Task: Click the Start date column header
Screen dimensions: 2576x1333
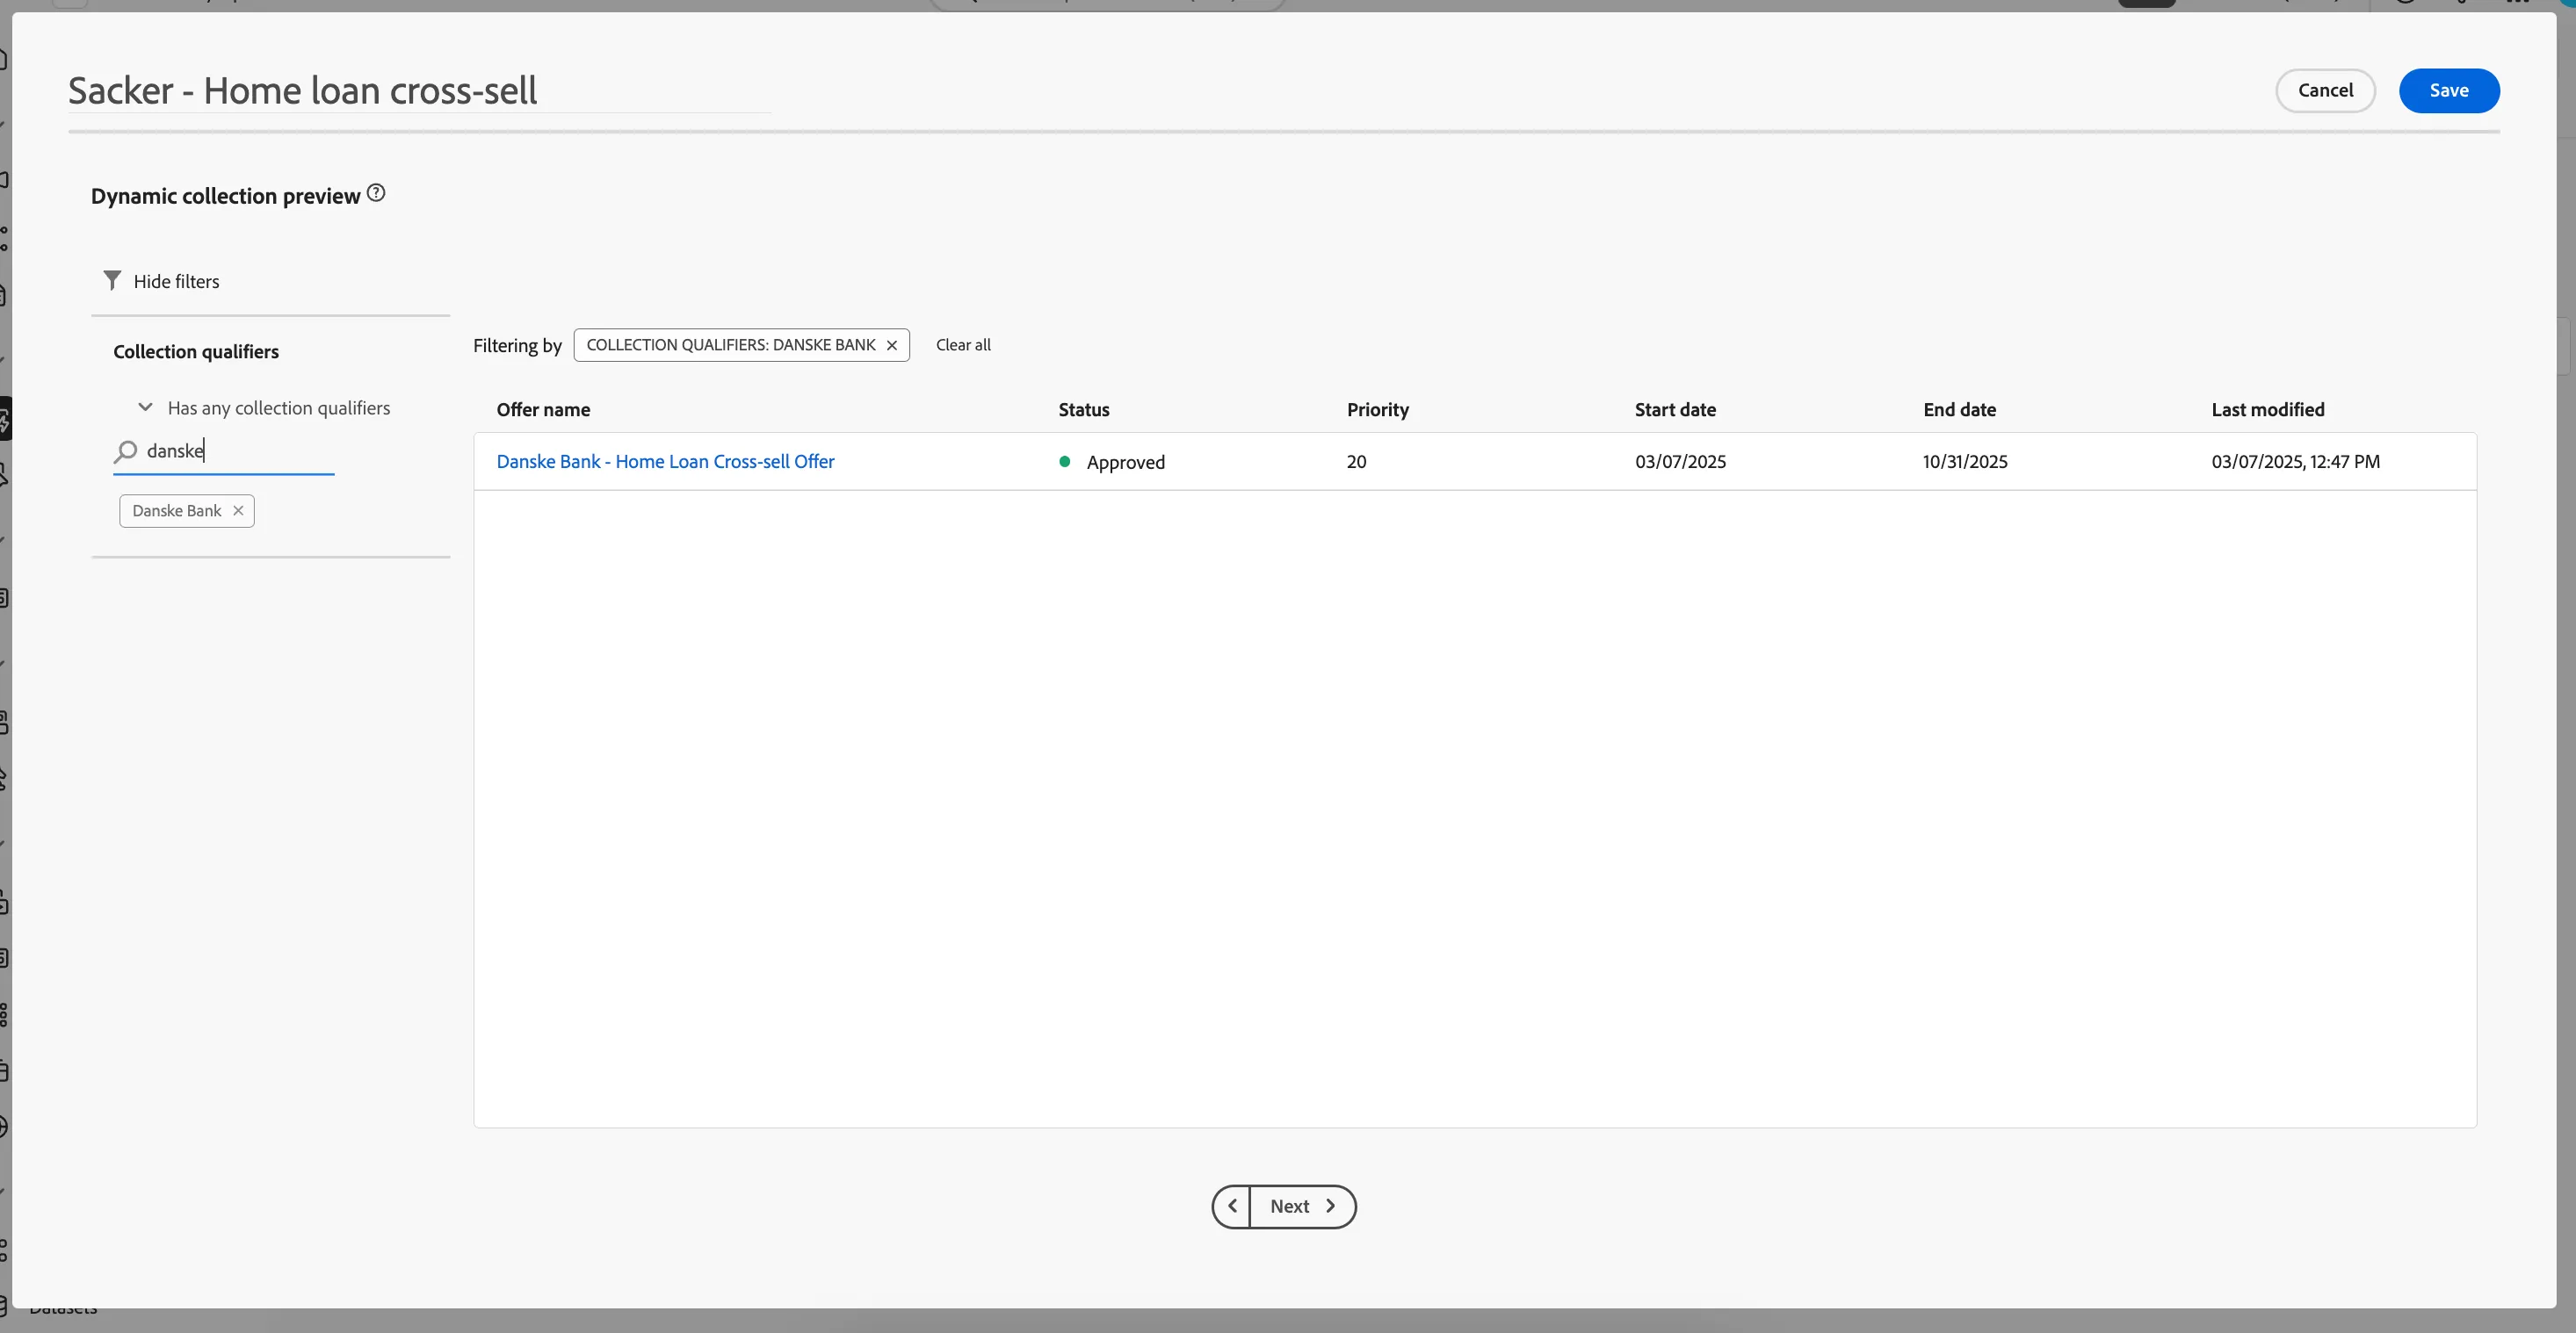Action: (x=1675, y=410)
